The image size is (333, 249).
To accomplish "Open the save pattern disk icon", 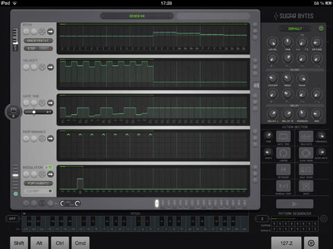I will coord(13,111).
